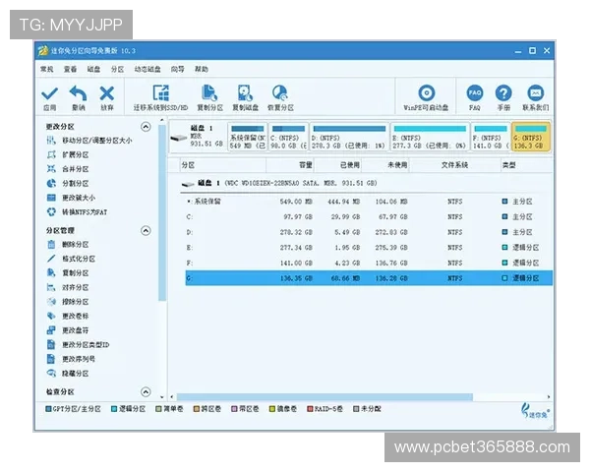The image size is (590, 472).
Task: Choose Copy Partition (复制分区) in sidebar
Action: coord(68,273)
